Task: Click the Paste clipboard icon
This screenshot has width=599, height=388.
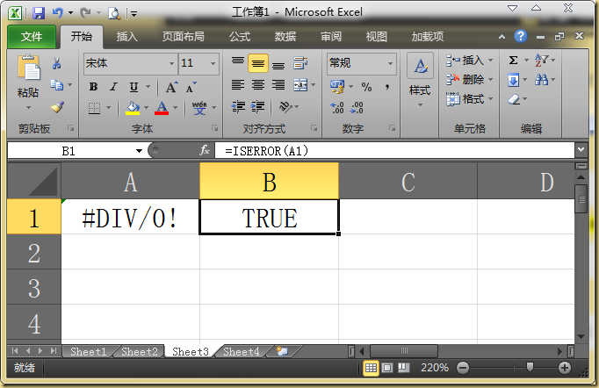Action: tap(28, 68)
